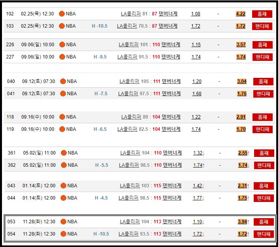Select the 1.32 home odds in row 361
This screenshot has height=247, width=279.
click(x=198, y=153)
